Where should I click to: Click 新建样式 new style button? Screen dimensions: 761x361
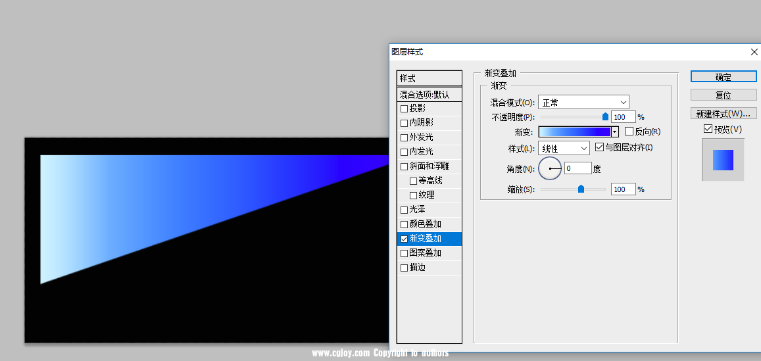click(724, 114)
